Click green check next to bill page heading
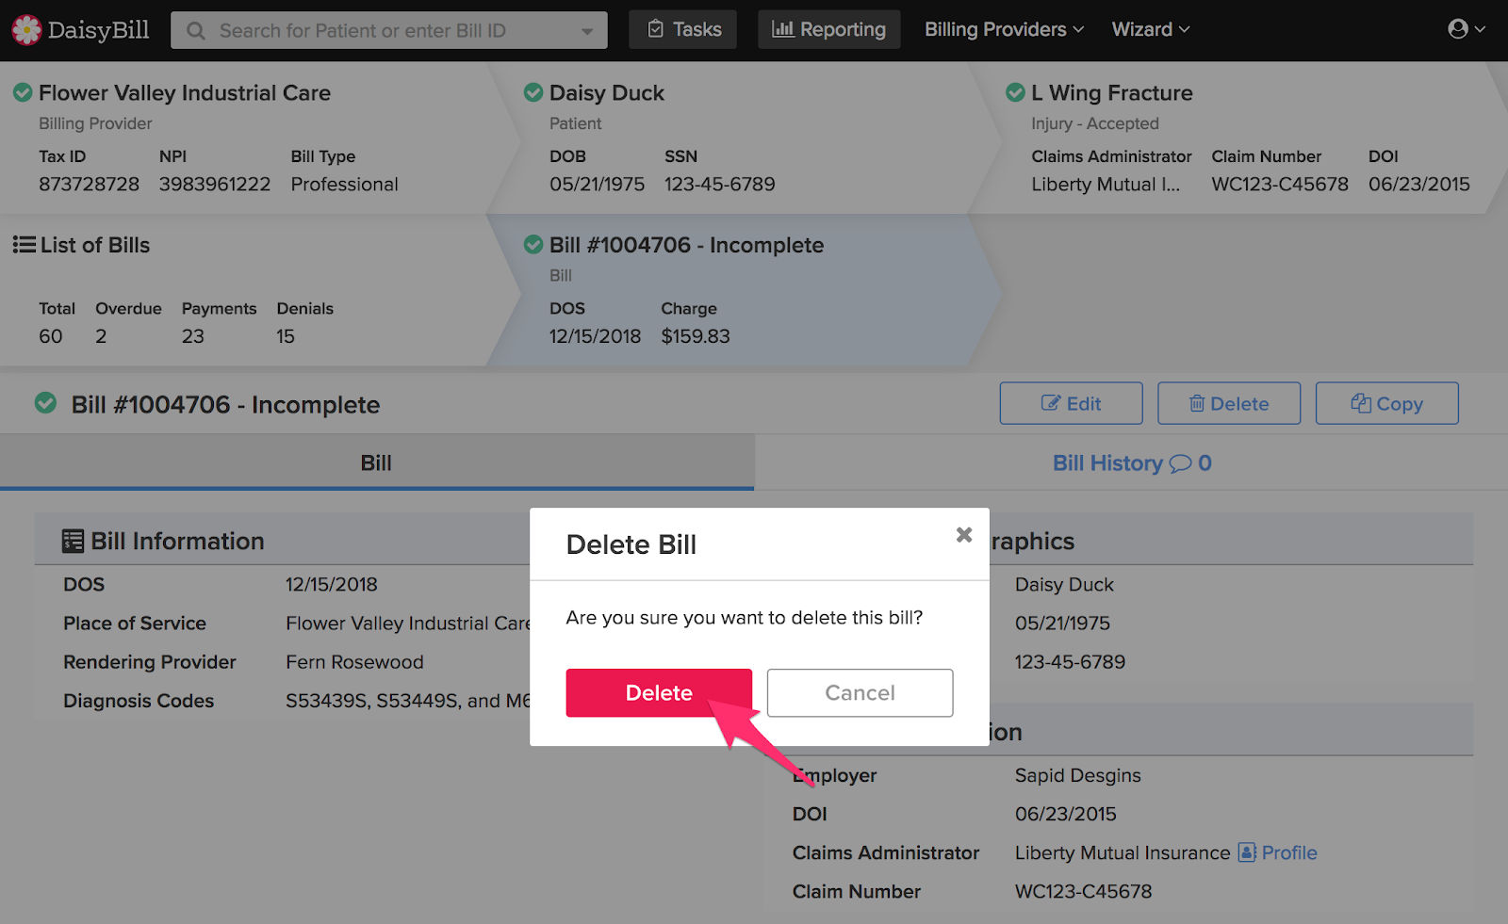This screenshot has width=1508, height=924. click(45, 403)
